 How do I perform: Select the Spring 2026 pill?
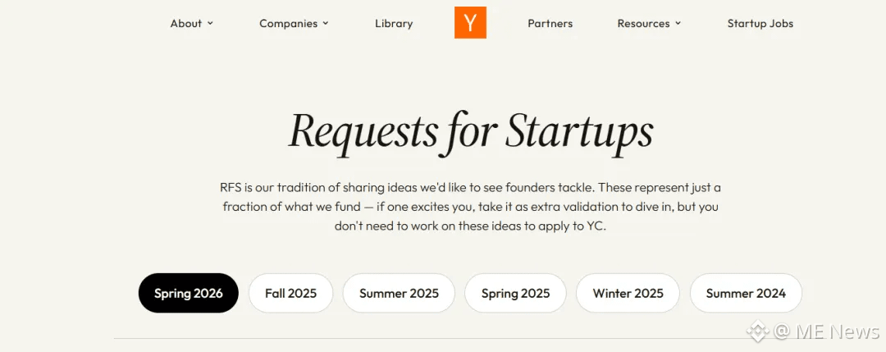coord(189,293)
